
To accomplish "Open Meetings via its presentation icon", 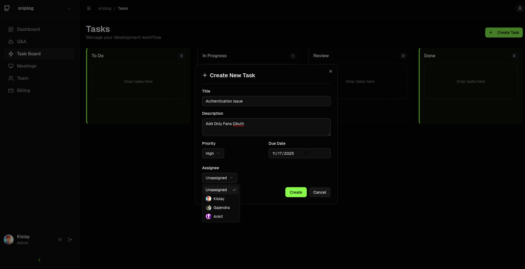I will (x=11, y=66).
